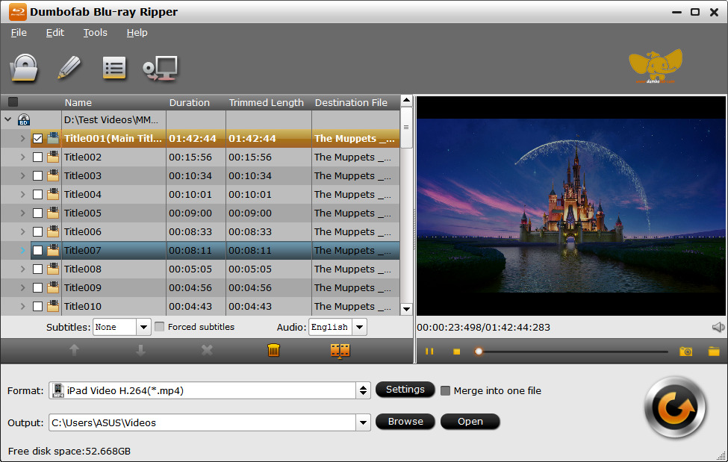Take a snapshot with the camera icon
Screen dimensions: 728x462
coord(685,352)
